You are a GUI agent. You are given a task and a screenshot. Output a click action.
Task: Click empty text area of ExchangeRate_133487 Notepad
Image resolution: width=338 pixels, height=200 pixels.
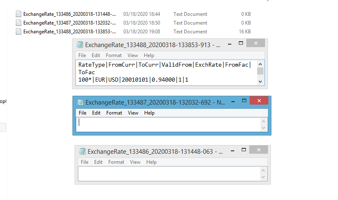click(167, 124)
